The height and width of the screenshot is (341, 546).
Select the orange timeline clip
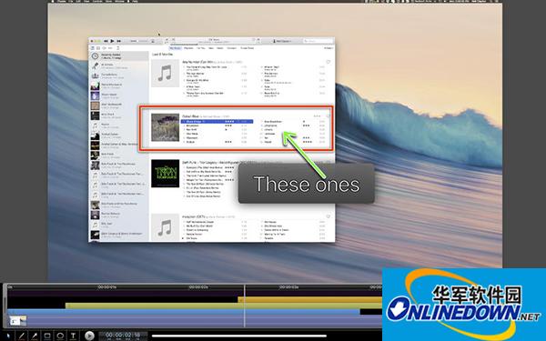click(x=310, y=299)
